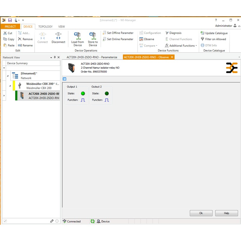The image size is (241, 241).
Task: Click the WI-Manager logo icon in title bar
Action: pos(4,20)
